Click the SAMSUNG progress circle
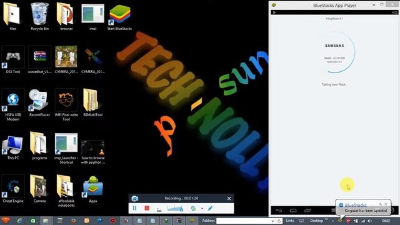The height and width of the screenshot is (225, 400). [x=334, y=52]
